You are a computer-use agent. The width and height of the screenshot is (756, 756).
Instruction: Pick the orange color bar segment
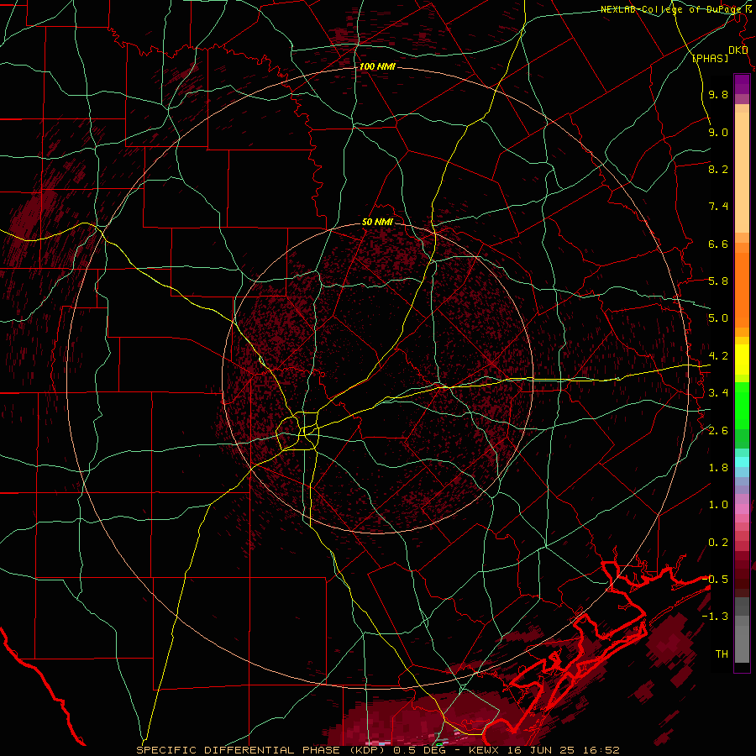click(742, 290)
